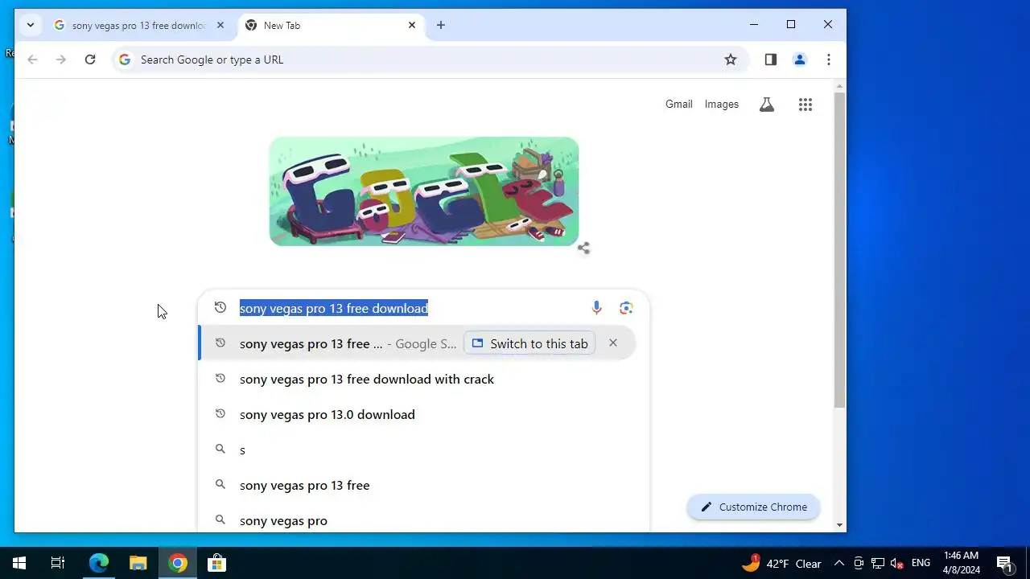Image resolution: width=1030 pixels, height=579 pixels.
Task: Click Switch to this tab button
Action: (529, 343)
